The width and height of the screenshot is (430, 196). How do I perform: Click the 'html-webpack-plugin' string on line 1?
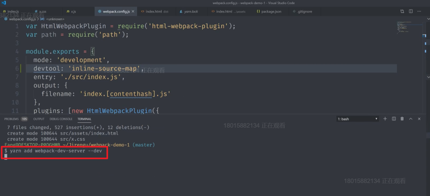click(188, 26)
